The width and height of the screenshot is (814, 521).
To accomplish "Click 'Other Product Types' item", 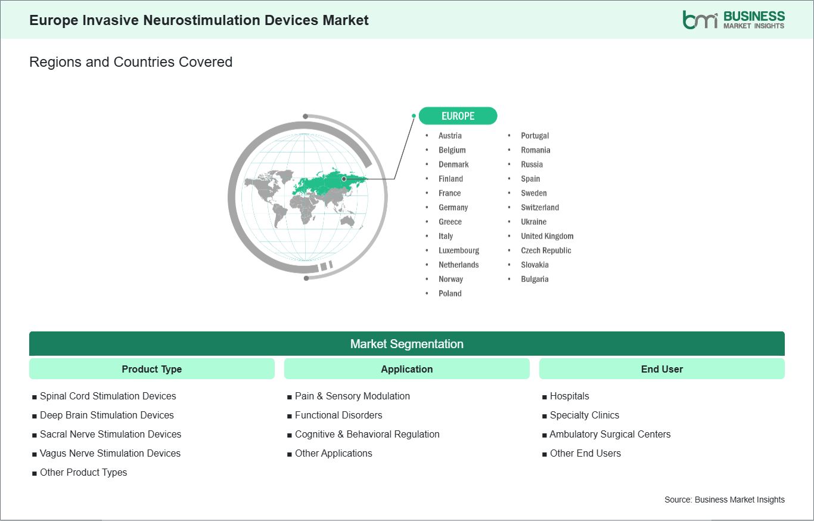I will pos(83,472).
